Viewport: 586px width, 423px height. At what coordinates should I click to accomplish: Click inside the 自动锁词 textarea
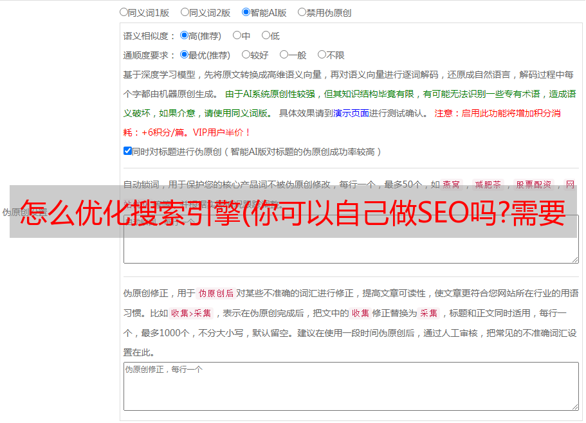click(x=351, y=239)
